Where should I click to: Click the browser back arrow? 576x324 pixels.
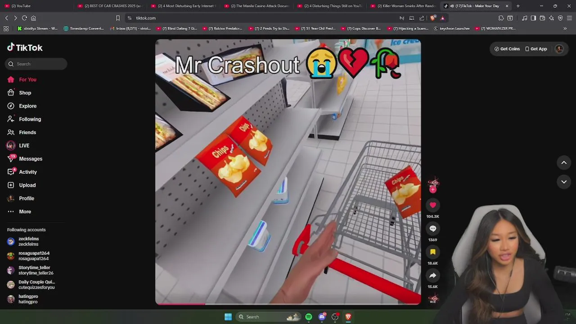[6, 18]
